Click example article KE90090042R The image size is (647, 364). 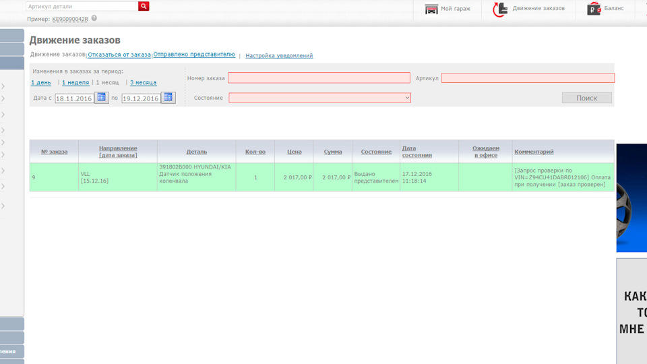point(70,19)
